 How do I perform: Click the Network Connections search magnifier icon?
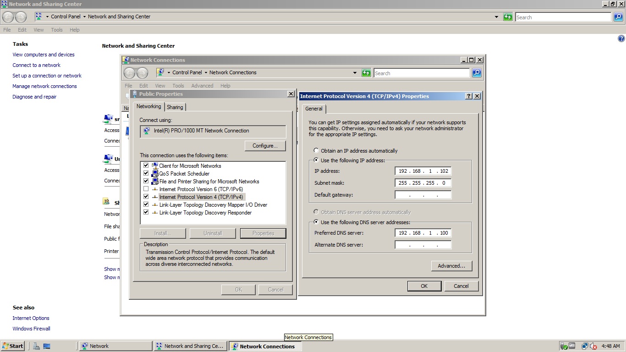(477, 73)
